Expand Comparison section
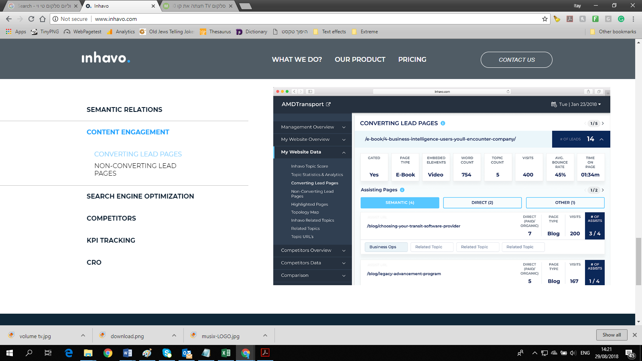Image resolution: width=642 pixels, height=361 pixels. click(313, 276)
